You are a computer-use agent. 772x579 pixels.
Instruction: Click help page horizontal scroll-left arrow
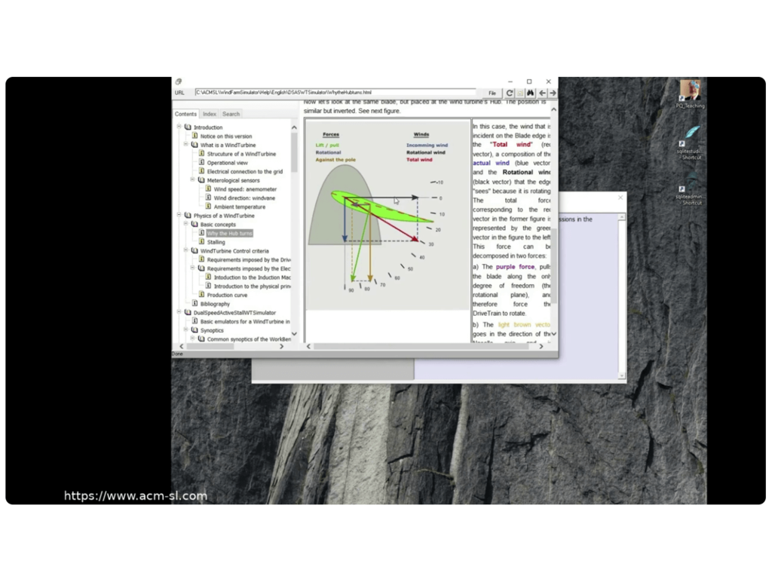coord(308,347)
